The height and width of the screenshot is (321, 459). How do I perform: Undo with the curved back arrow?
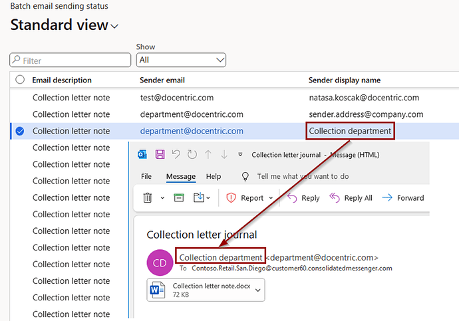(176, 154)
